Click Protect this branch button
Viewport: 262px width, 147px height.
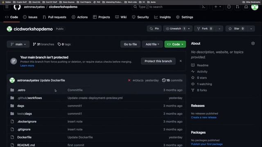coord(158,61)
